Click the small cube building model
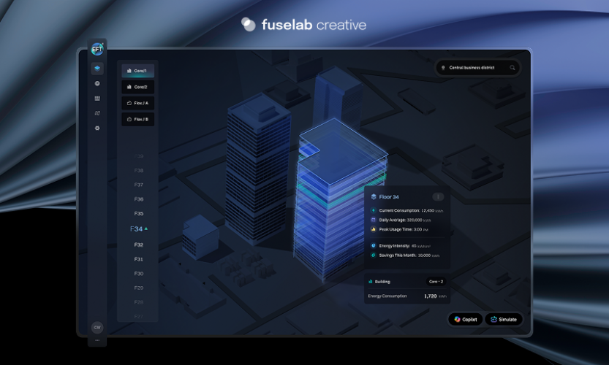 coord(200,237)
